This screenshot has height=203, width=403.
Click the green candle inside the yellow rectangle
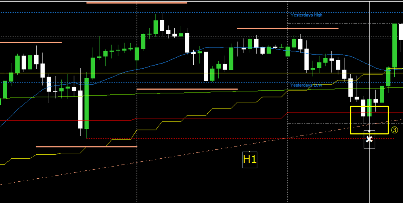point(369,108)
